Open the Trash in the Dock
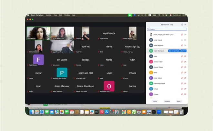 pos(181,112)
